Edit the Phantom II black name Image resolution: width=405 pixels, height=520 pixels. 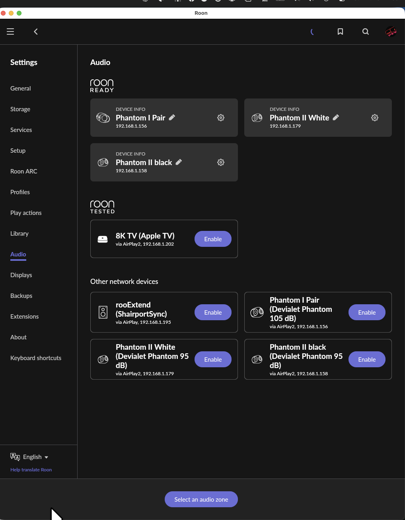(x=179, y=162)
